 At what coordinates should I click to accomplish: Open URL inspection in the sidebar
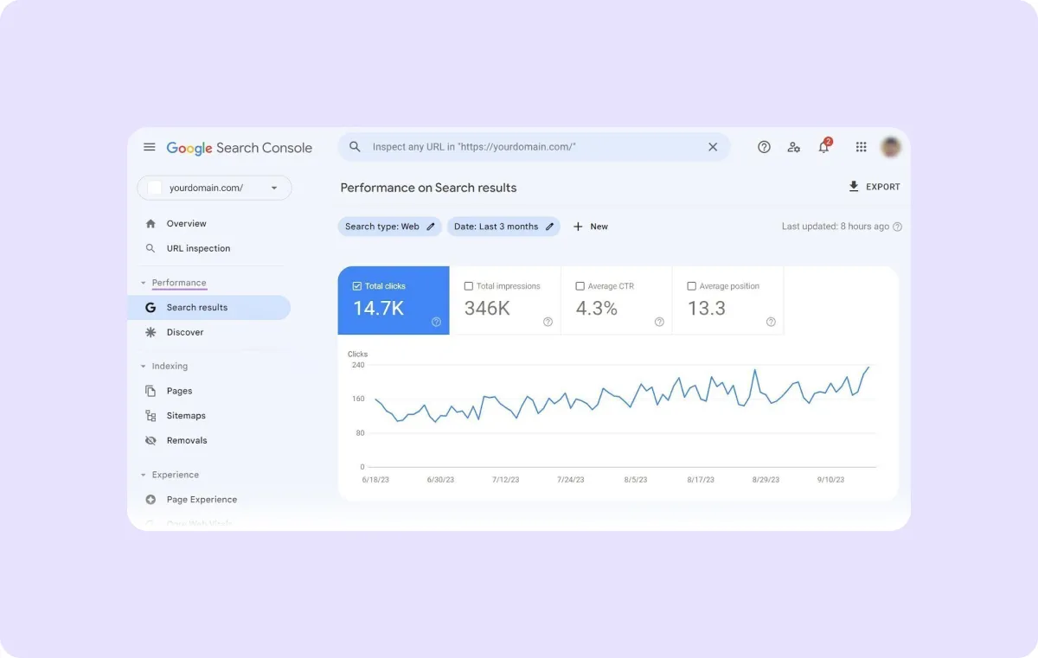[x=199, y=248]
